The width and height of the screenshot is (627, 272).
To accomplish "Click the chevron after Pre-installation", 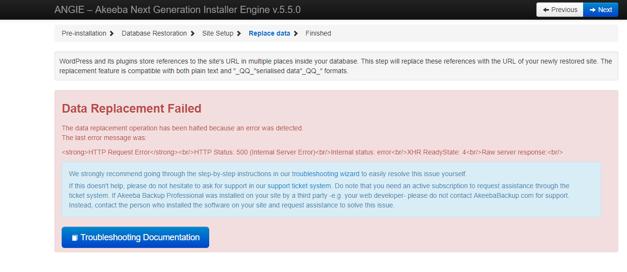I will [112, 33].
